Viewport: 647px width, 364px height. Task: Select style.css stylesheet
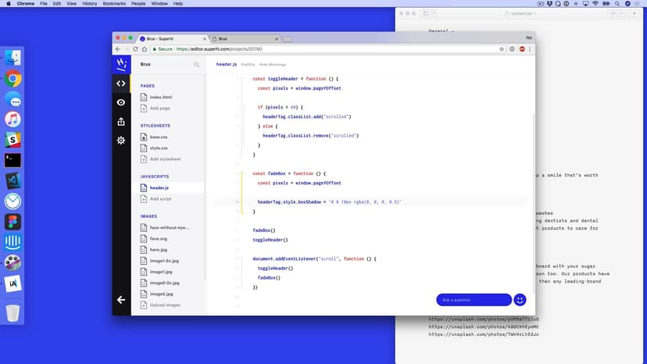coord(159,148)
